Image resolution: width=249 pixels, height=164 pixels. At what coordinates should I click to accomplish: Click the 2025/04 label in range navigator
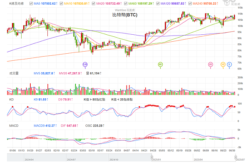point(198,160)
